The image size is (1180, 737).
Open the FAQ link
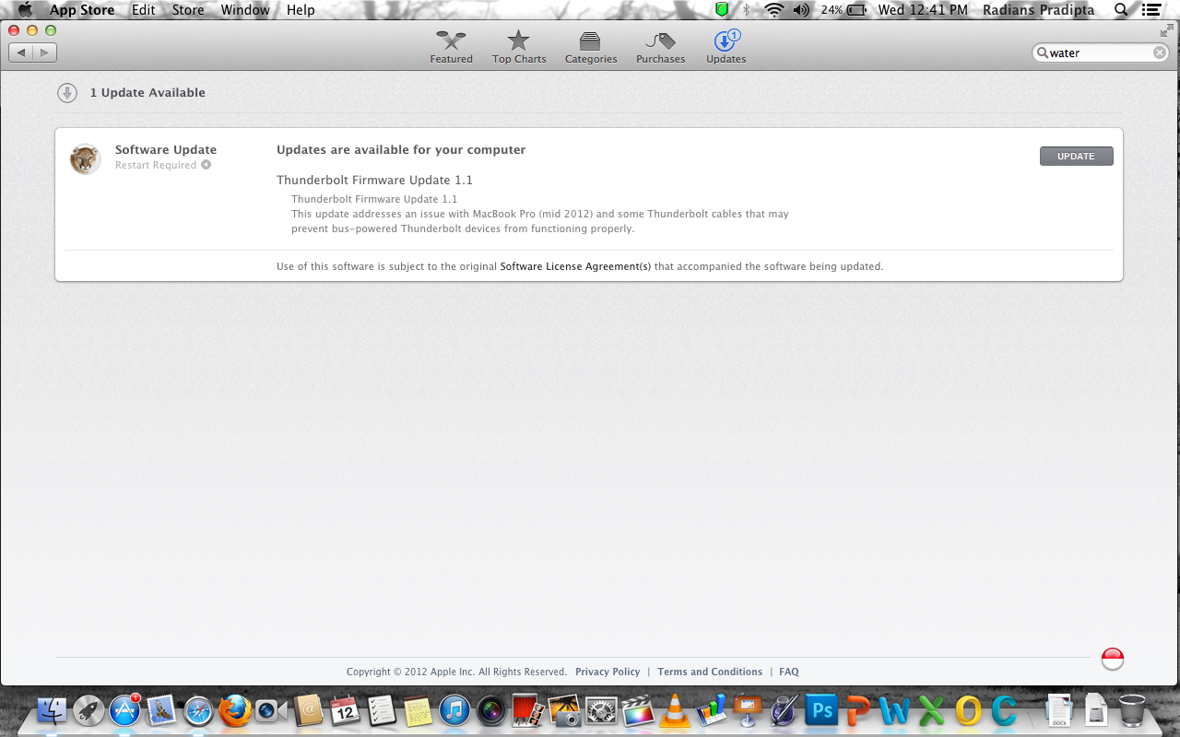click(789, 672)
